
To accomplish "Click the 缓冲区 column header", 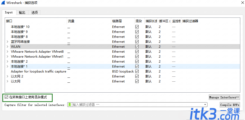I will (164, 21).
